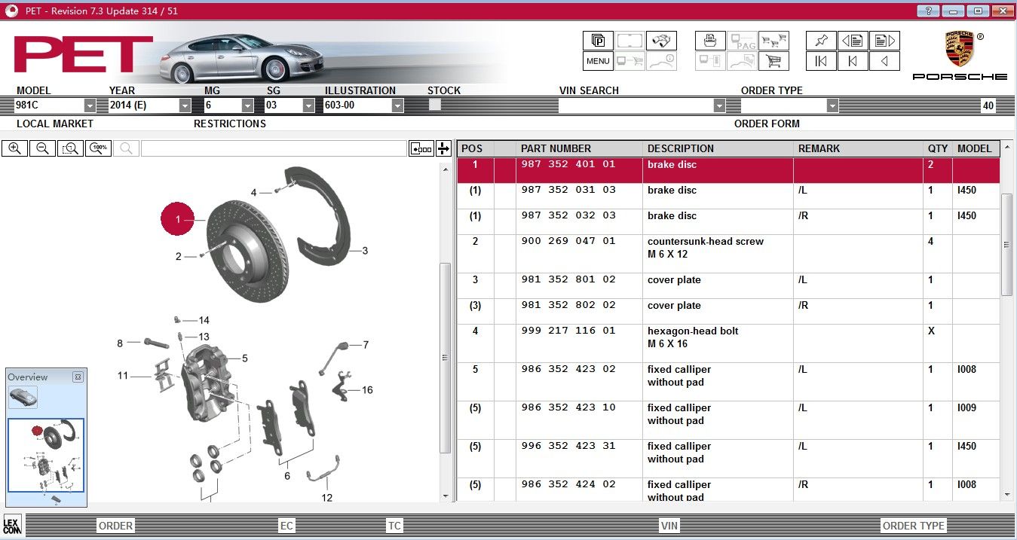Select the zoom-to-region magnifier tool
Viewport: 1017px width, 540px height.
[x=70, y=148]
